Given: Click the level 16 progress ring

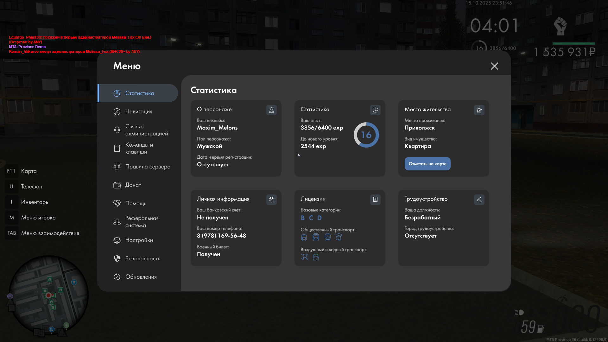Looking at the screenshot, I should click(x=366, y=135).
